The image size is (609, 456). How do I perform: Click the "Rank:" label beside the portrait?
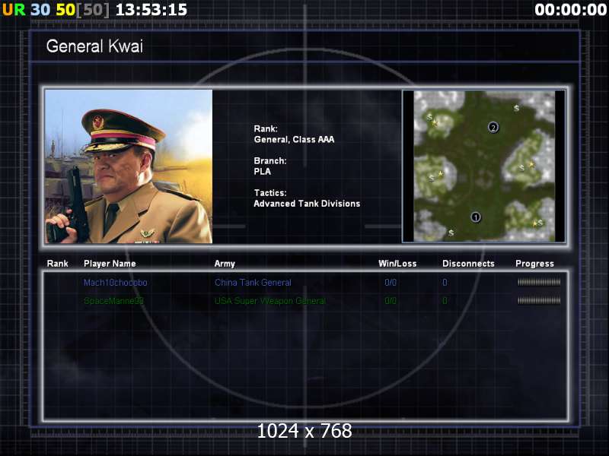click(266, 128)
